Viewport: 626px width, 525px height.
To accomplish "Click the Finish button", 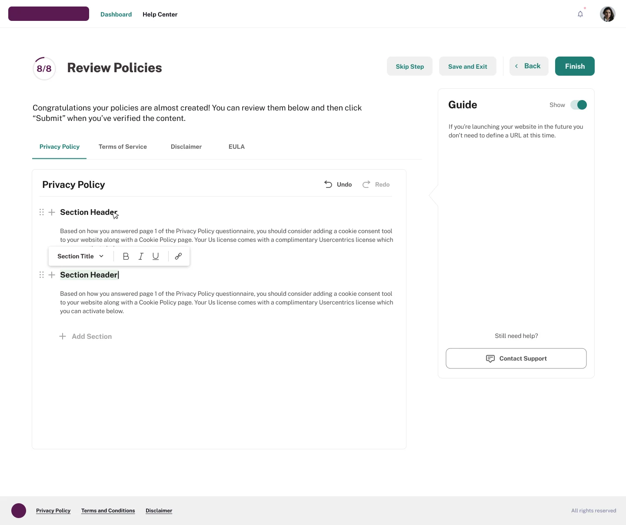I will tap(575, 66).
